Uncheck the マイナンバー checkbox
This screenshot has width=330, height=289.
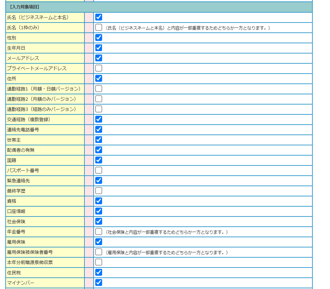point(99,283)
